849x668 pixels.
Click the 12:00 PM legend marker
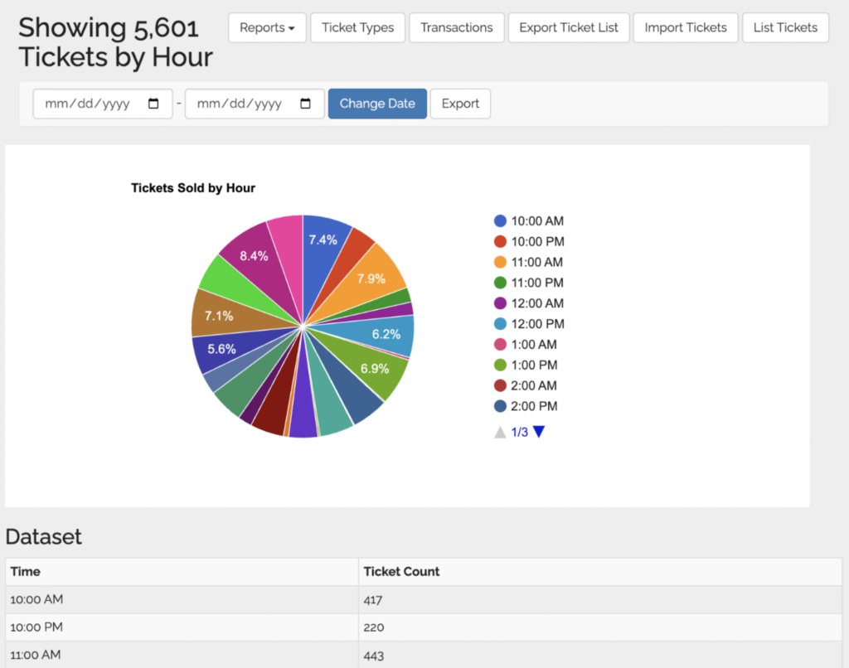pos(500,324)
